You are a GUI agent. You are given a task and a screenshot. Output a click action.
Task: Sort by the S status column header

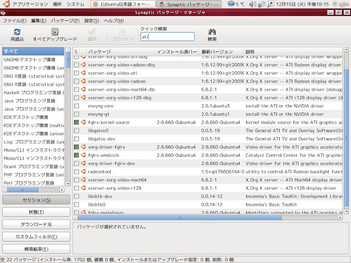(x=76, y=52)
